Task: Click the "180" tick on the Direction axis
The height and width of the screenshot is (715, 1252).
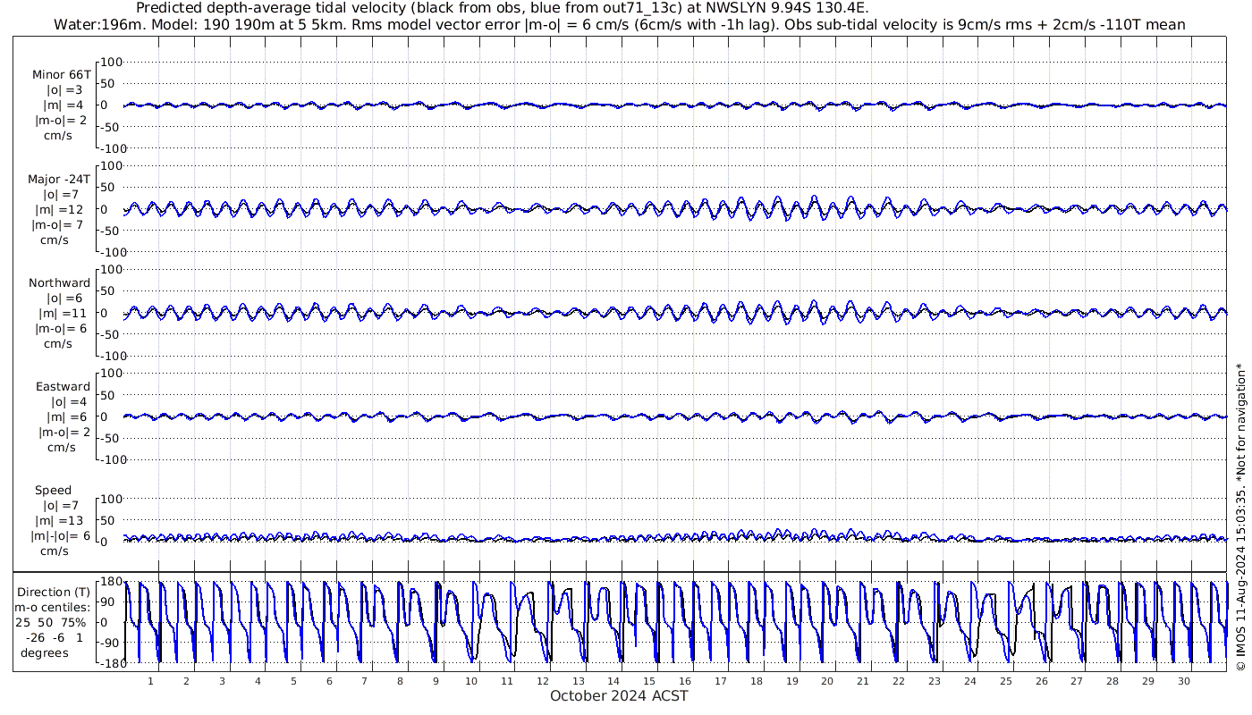Action: 110,582
